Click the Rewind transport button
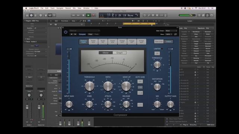The width and height of the screenshot is (239, 134). tap(73, 15)
